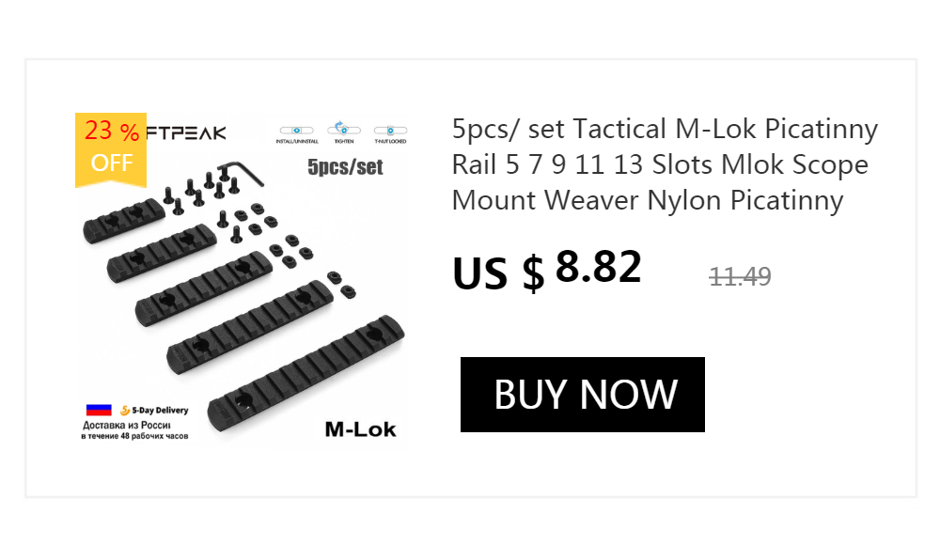The height and width of the screenshot is (545, 940).
Task: Open the Tactical M-Lok Picatinny Rail product title
Action: [664, 164]
